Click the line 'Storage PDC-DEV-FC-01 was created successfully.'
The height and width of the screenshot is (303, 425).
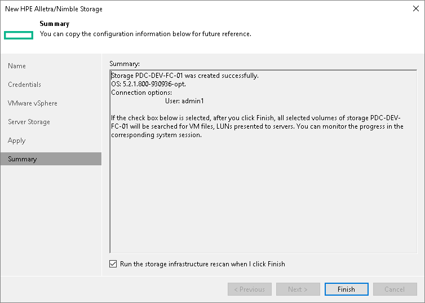(185, 76)
